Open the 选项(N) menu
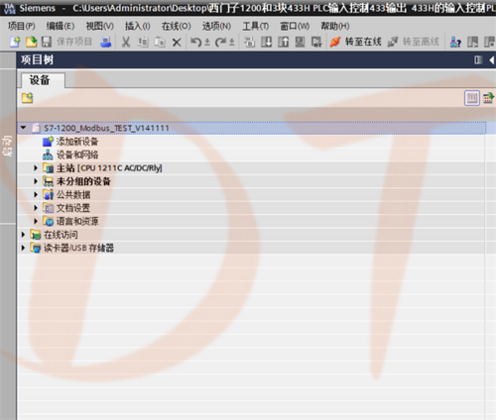The width and height of the screenshot is (496, 420). [x=216, y=26]
